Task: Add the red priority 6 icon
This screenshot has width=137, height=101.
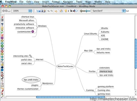Action: (x=2, y=51)
